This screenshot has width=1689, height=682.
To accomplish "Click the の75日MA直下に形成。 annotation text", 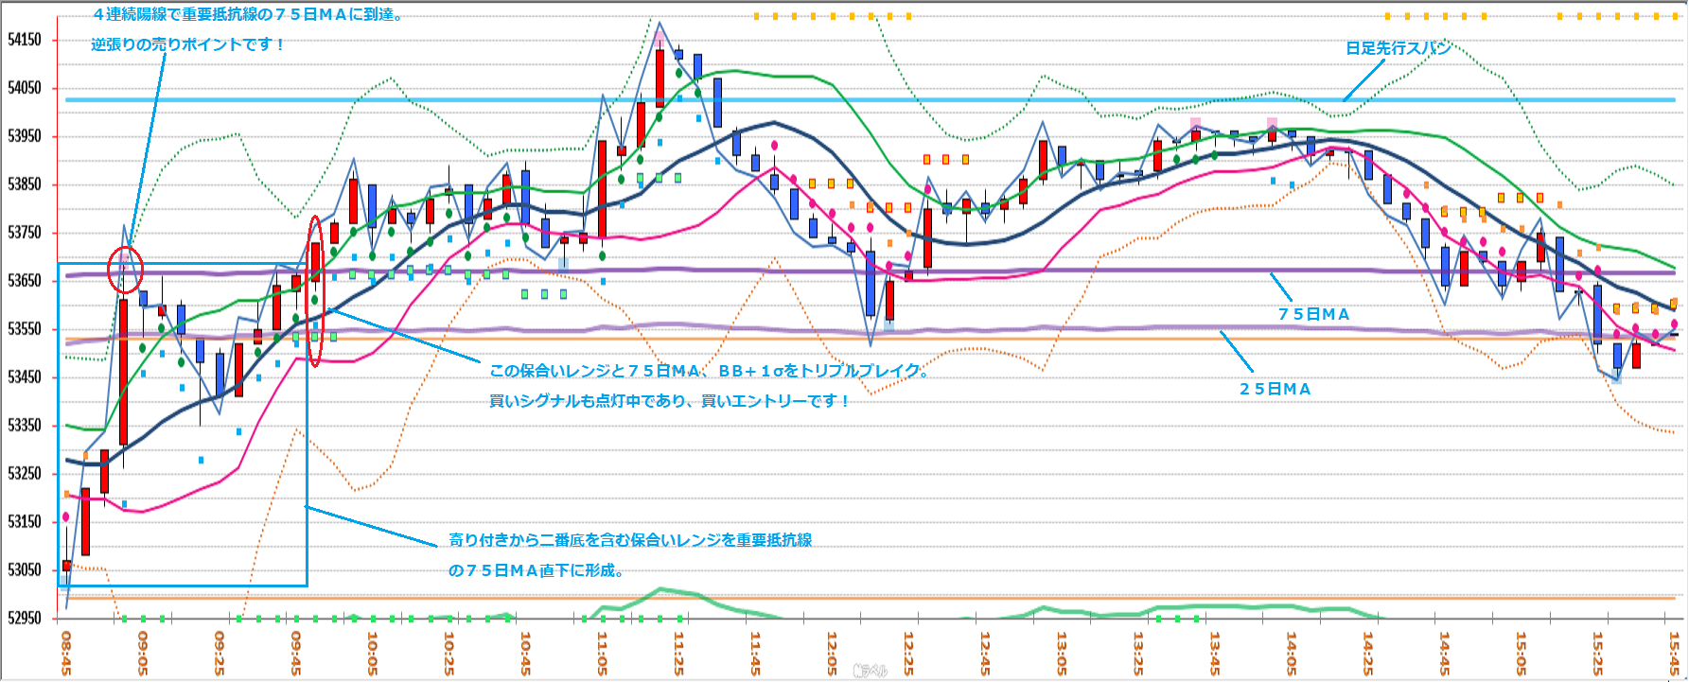I will (536, 570).
